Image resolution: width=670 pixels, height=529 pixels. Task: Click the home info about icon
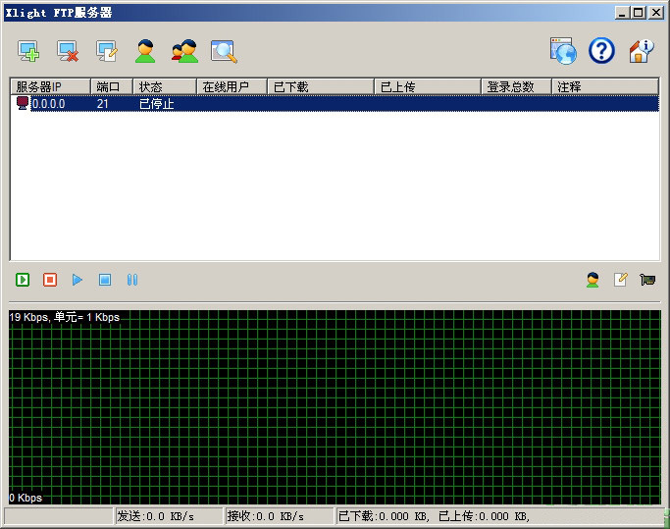click(641, 51)
